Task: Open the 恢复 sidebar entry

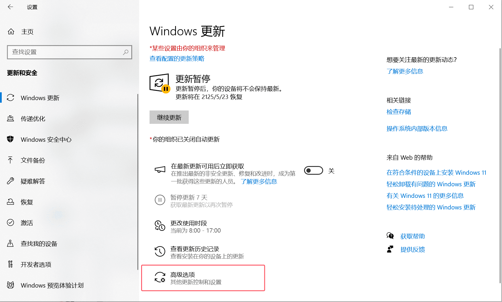Action: click(x=27, y=202)
